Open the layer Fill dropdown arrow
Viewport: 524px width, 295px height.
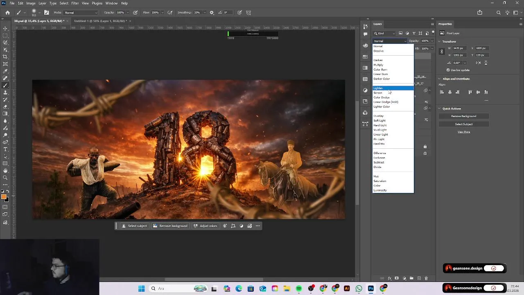click(431, 48)
